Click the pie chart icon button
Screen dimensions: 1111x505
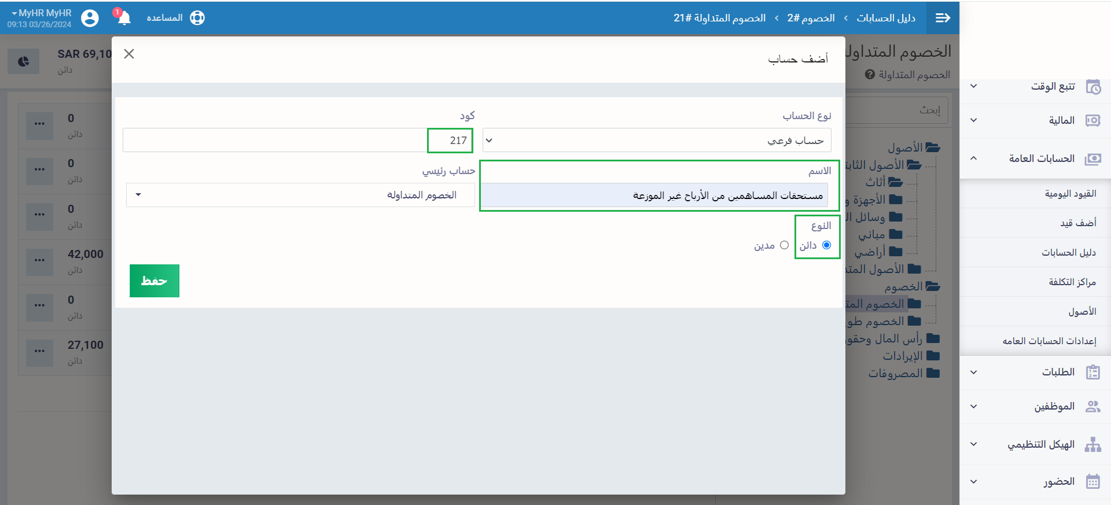point(24,61)
